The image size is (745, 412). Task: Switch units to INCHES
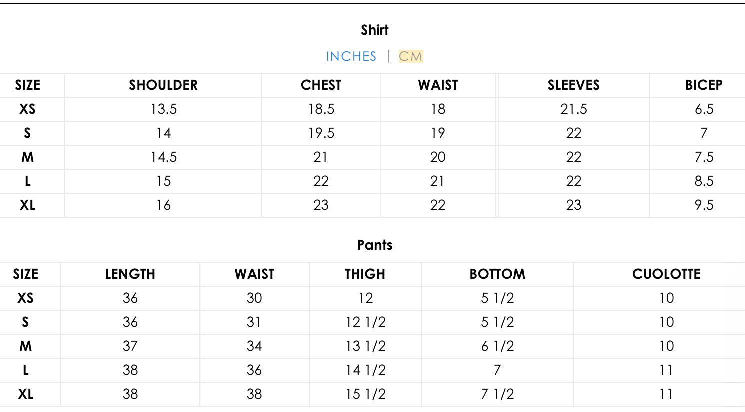pos(351,56)
